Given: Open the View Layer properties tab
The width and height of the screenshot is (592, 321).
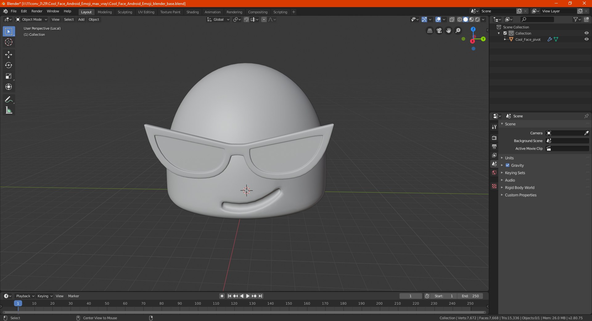Looking at the screenshot, I should coord(494,155).
